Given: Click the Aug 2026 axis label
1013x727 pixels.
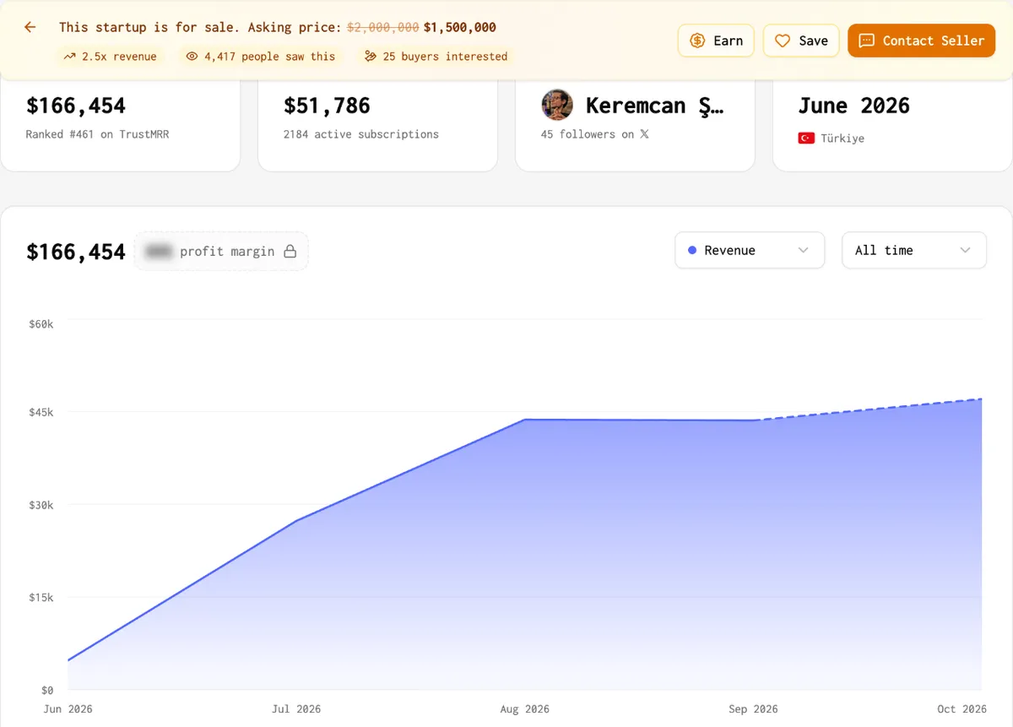Looking at the screenshot, I should tap(524, 709).
